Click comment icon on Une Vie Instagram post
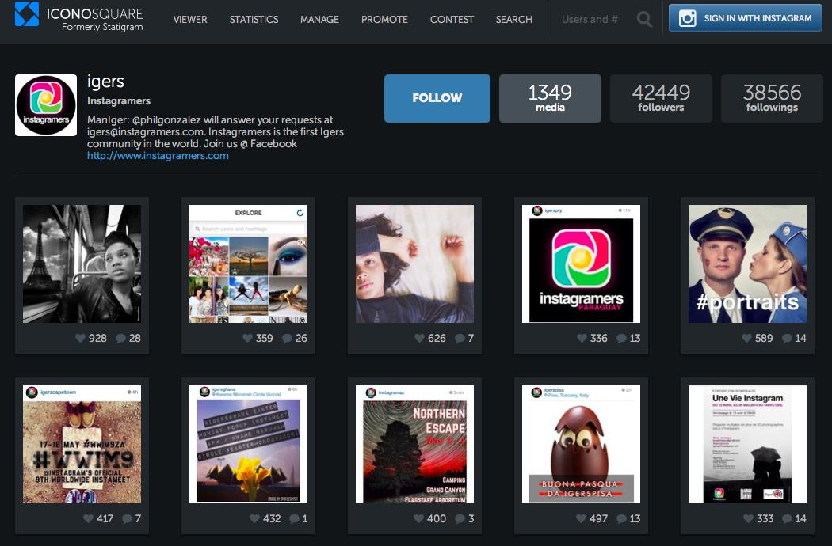Viewport: 832px width, 546px height. tap(788, 518)
